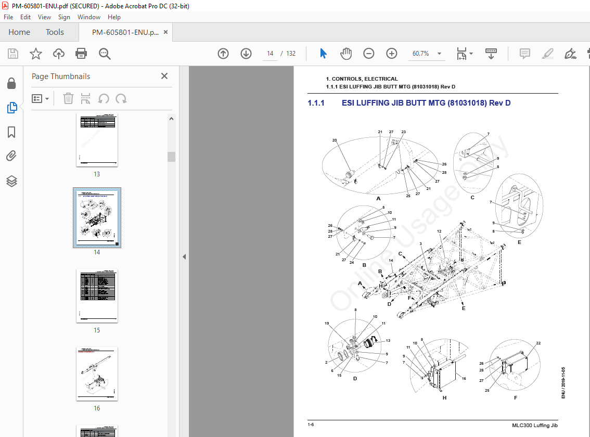Activate the Selection arrow tool
The width and height of the screenshot is (590, 437).
tap(323, 54)
